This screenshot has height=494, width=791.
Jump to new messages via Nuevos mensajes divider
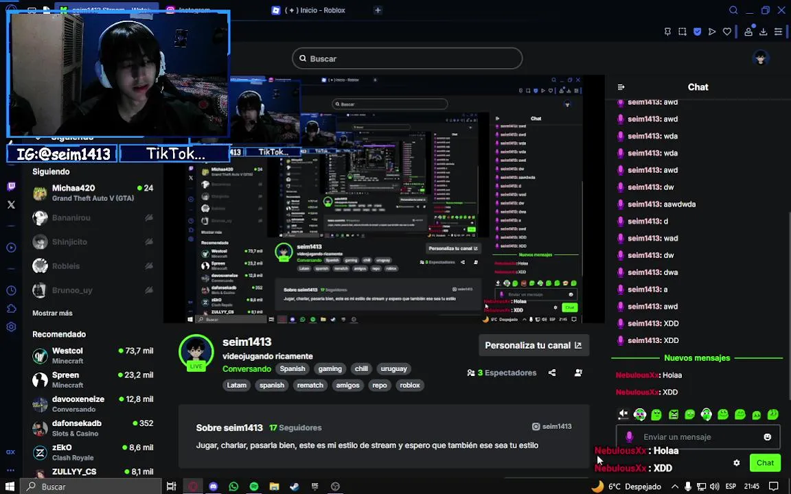point(697,358)
